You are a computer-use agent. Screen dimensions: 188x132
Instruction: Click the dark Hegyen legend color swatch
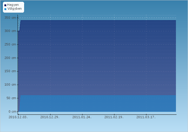(x=5, y=5)
